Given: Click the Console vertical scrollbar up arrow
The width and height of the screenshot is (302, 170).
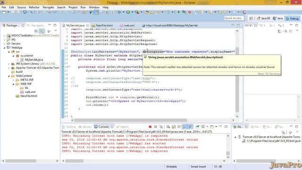Looking at the screenshot, I should point(228,136).
